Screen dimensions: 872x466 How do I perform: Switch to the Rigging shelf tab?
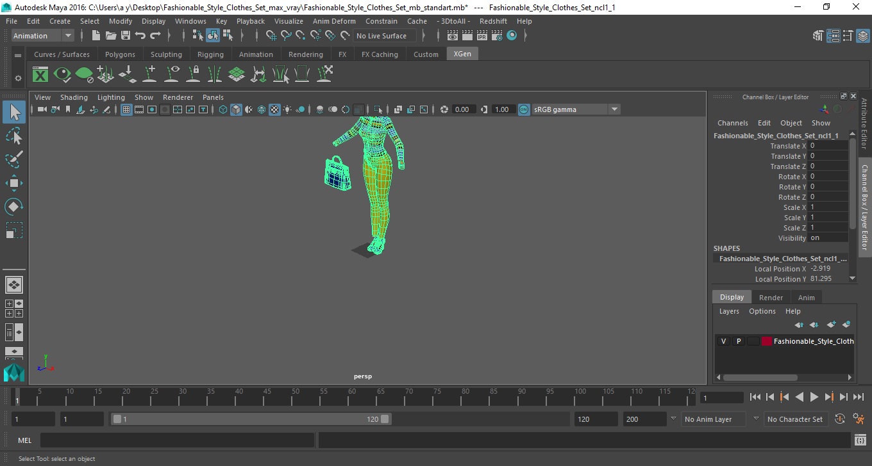coord(210,54)
